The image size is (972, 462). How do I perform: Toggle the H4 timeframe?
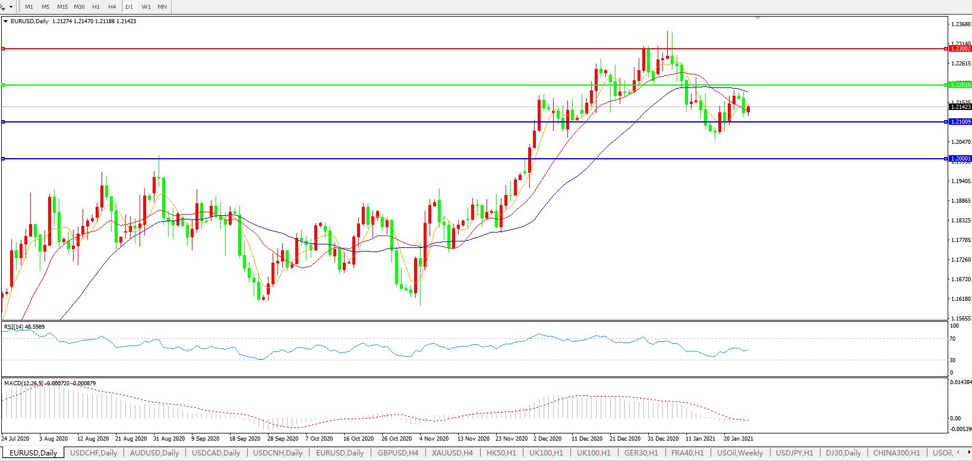pyautogui.click(x=112, y=7)
